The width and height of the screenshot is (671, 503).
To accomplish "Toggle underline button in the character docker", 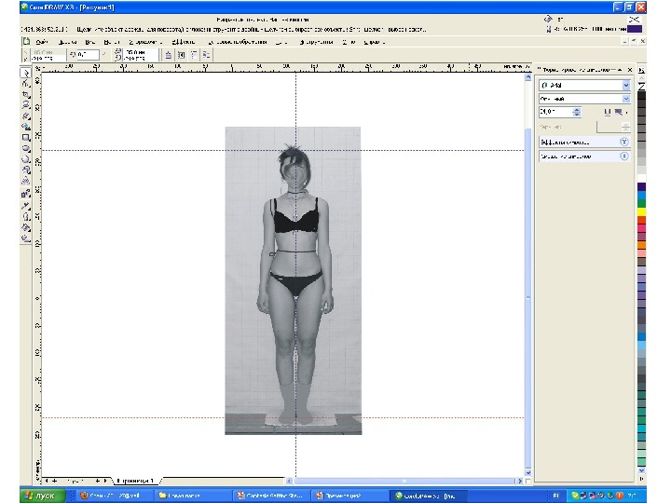I will 607,111.
